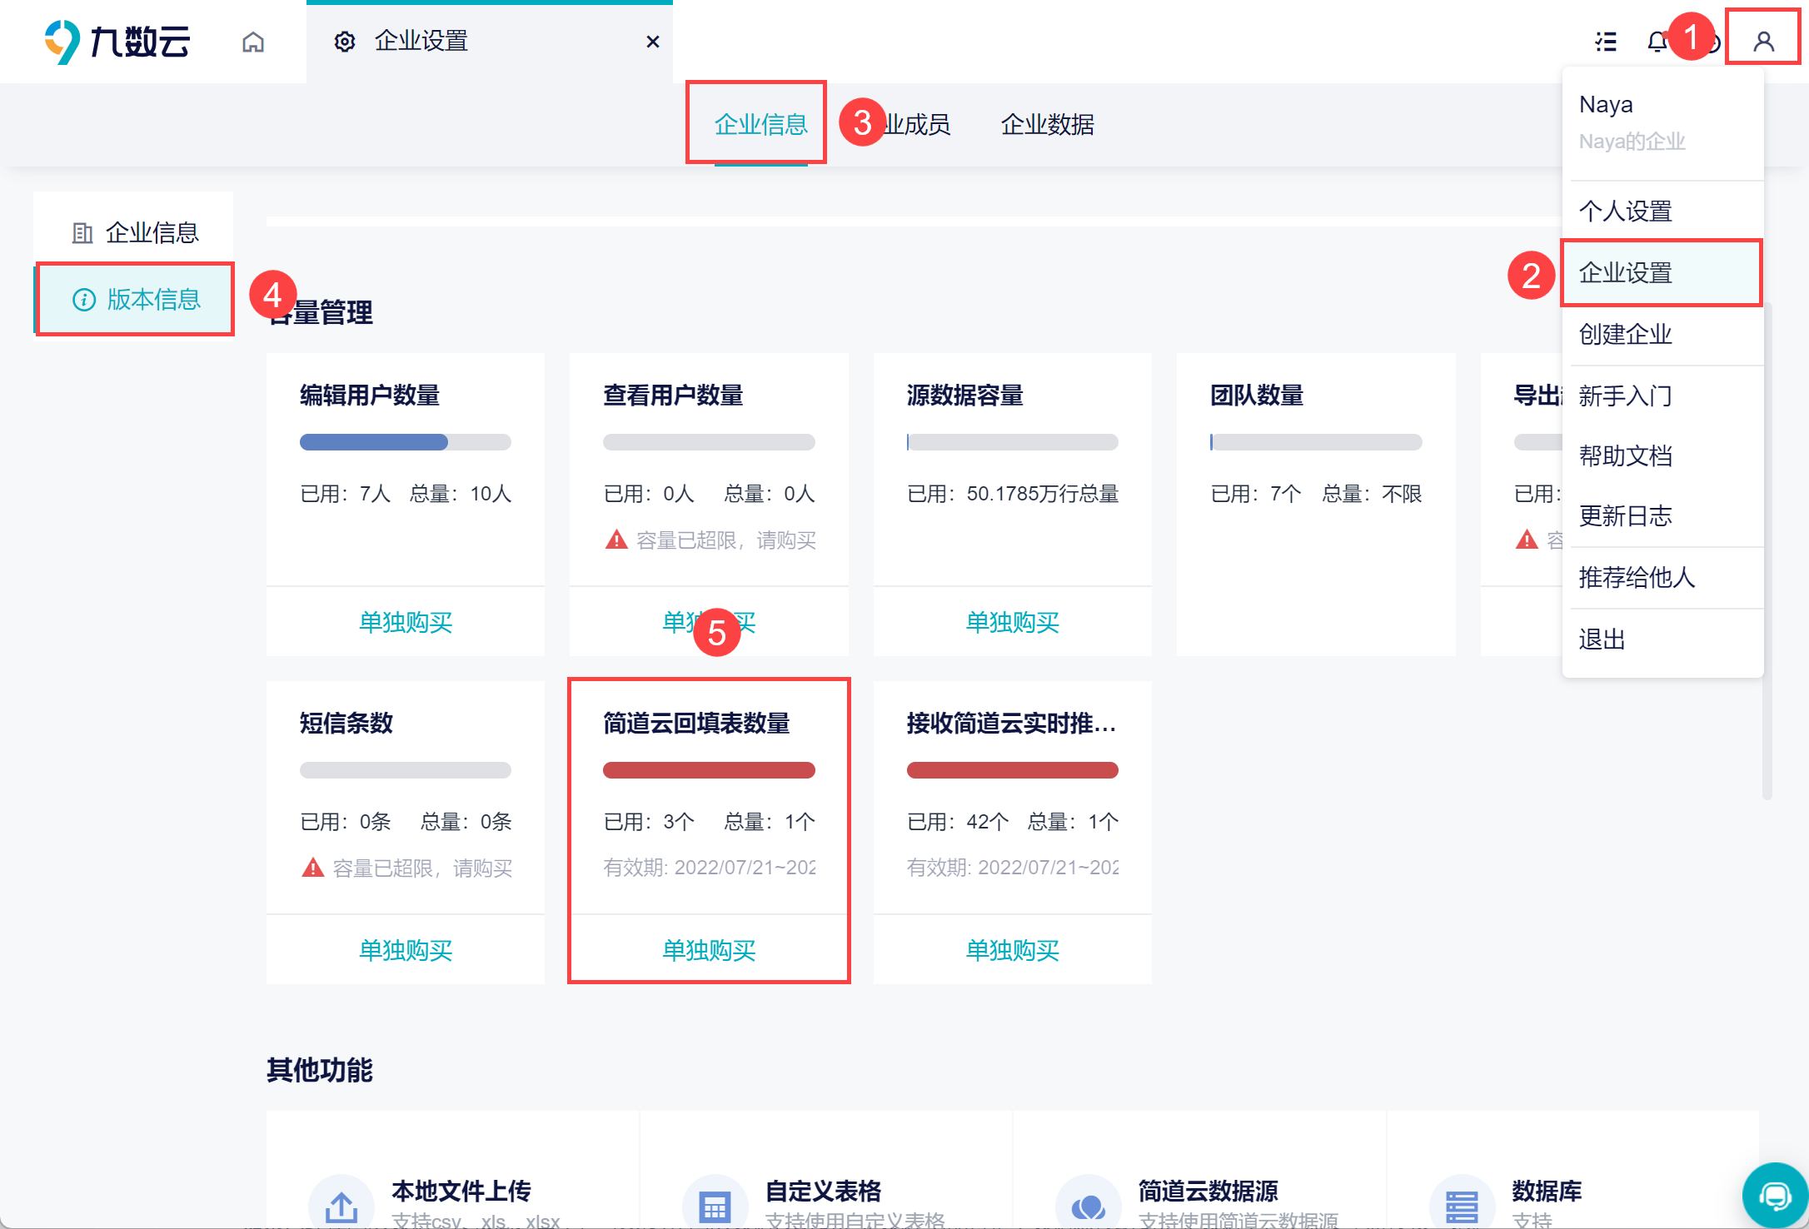The image size is (1809, 1229).
Task: Click the 编辑用户数量 usage progress bar
Action: tap(406, 442)
